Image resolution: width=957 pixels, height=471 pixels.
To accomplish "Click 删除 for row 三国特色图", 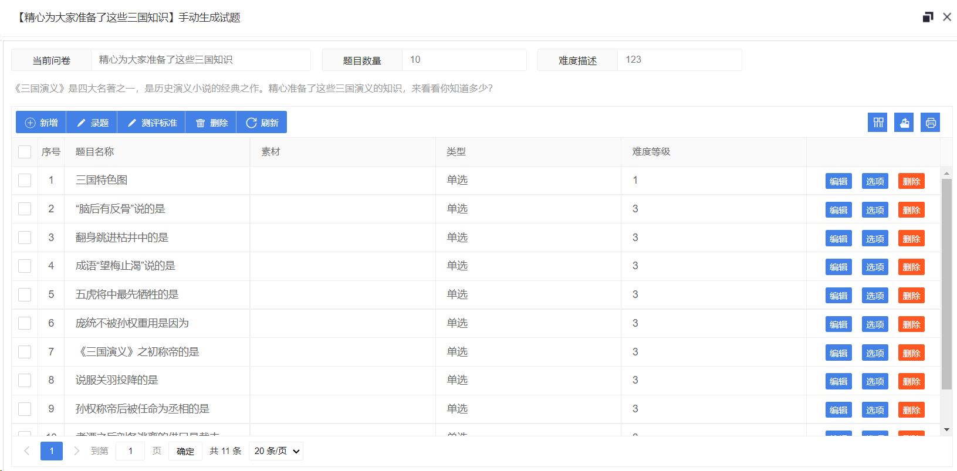I will pos(911,181).
